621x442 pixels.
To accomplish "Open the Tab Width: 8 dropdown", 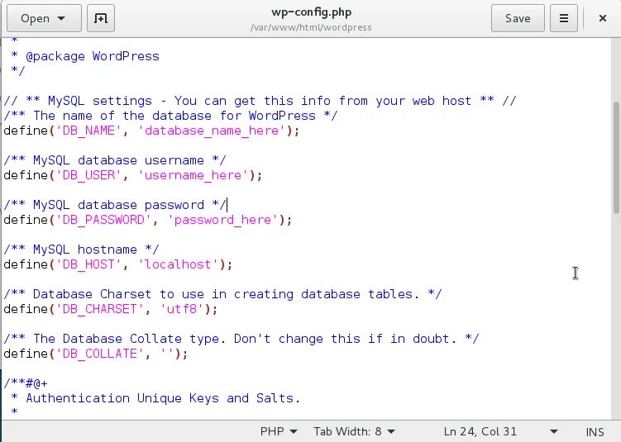I will 354,431.
